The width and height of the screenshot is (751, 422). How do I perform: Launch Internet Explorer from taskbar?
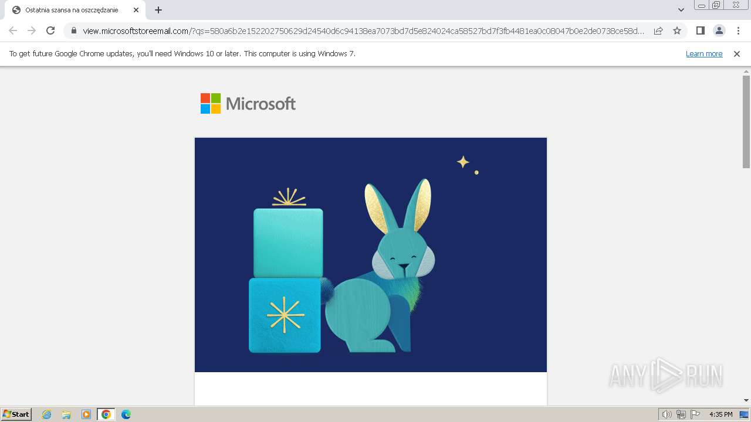coord(47,414)
